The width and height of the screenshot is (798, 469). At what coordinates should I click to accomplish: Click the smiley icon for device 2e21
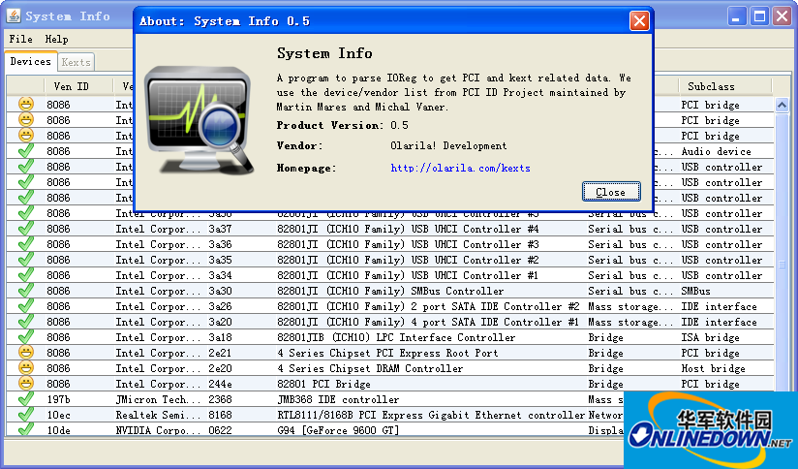tap(26, 353)
